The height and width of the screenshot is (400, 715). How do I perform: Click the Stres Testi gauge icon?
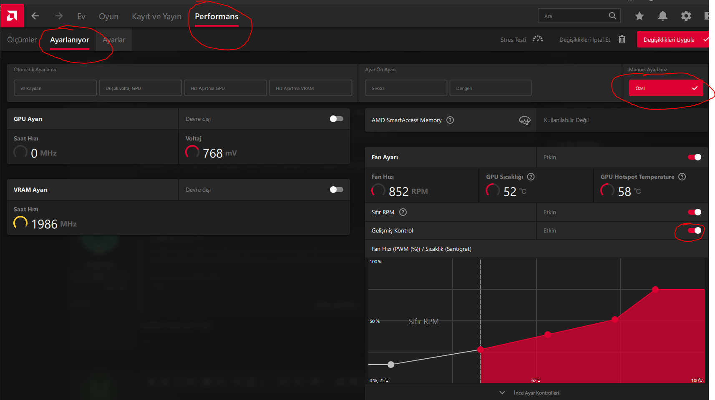coord(538,39)
